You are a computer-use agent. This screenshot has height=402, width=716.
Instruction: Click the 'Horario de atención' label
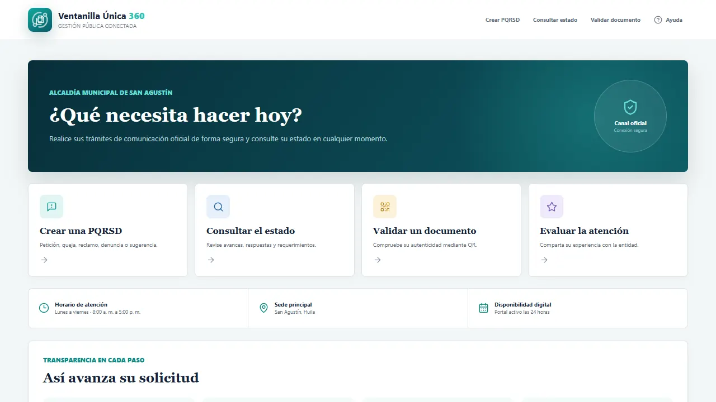tap(81, 305)
